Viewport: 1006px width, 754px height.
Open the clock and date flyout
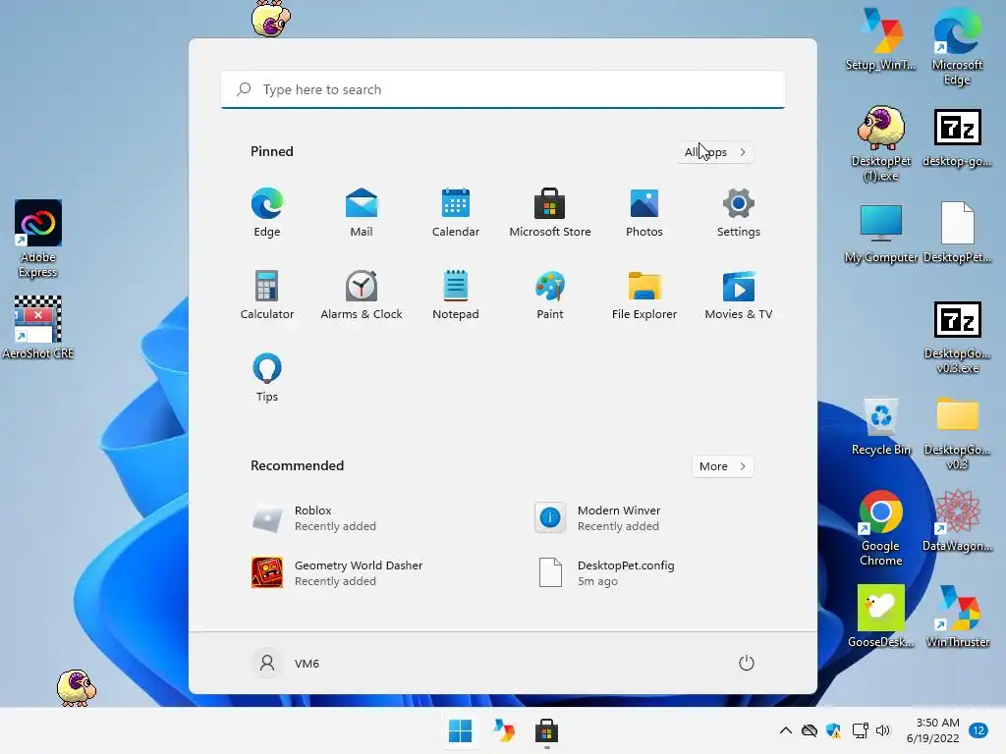pos(932,730)
